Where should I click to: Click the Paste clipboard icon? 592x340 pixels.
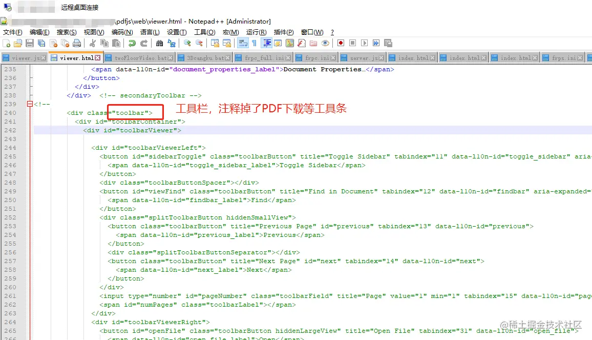pos(116,43)
